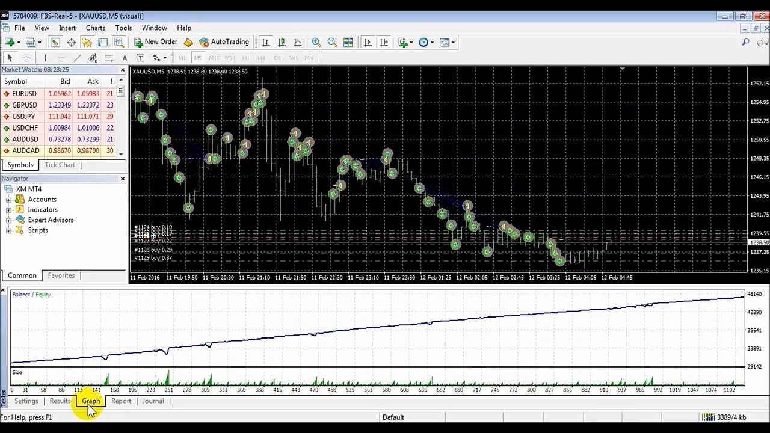The width and height of the screenshot is (770, 433).
Task: Expand the Scripts tree node
Action: coord(8,230)
